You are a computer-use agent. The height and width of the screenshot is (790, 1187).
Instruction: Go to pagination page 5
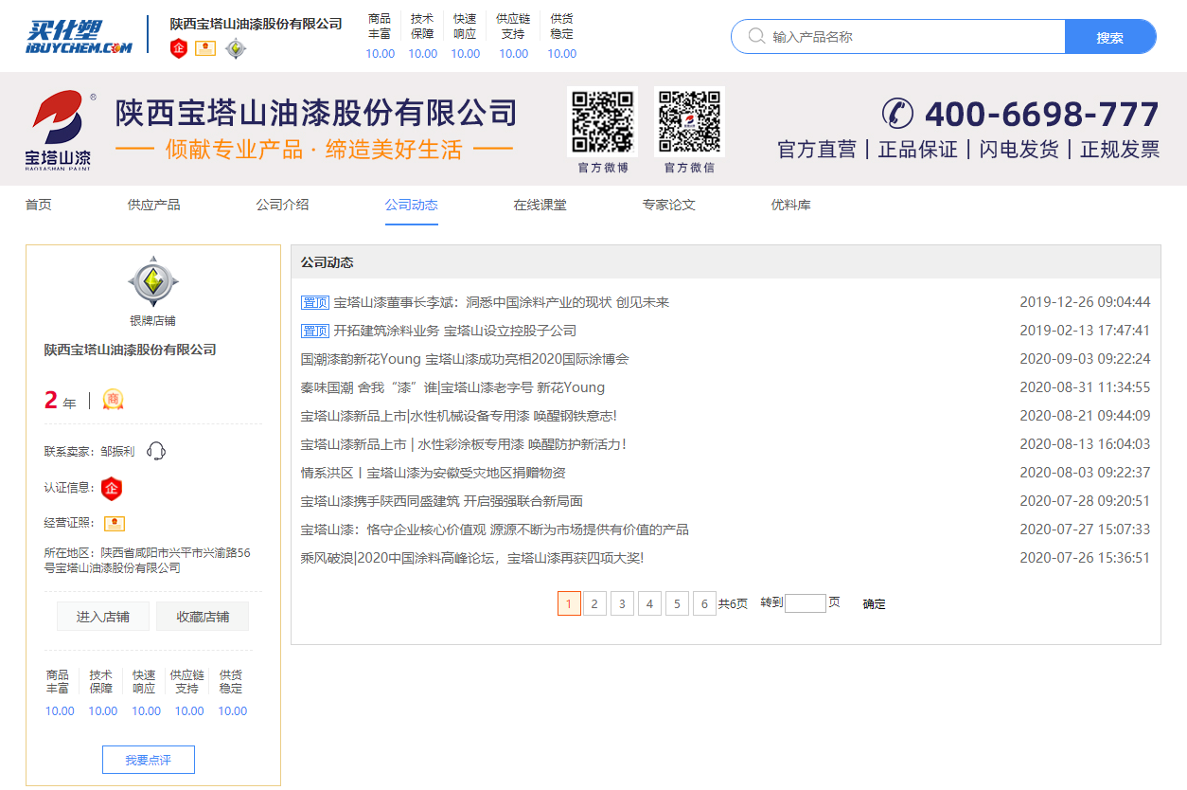(677, 603)
